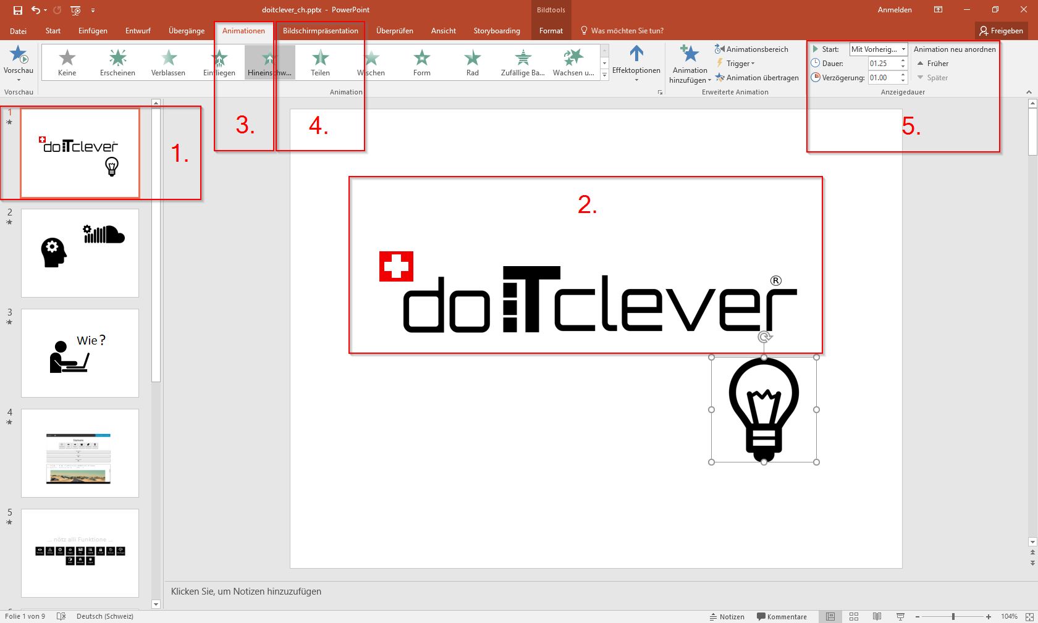Apply the Verblassen animation effect
This screenshot has width=1038, height=623.
[168, 63]
